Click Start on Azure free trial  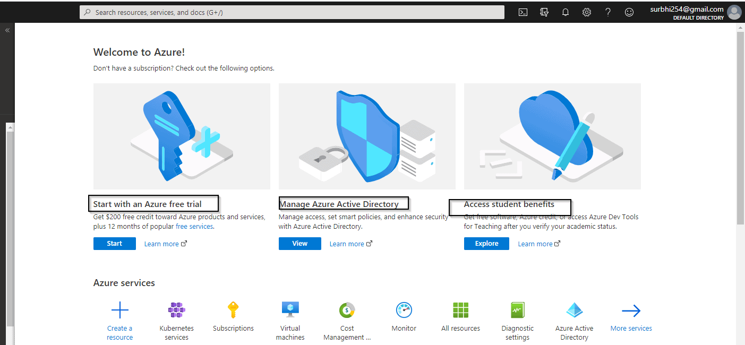[x=114, y=243]
